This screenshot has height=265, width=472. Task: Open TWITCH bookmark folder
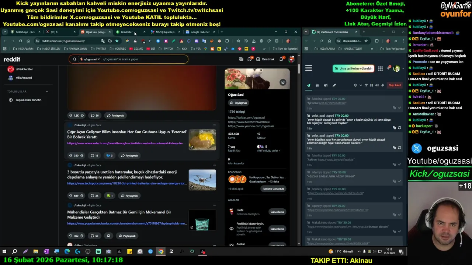click(x=166, y=49)
